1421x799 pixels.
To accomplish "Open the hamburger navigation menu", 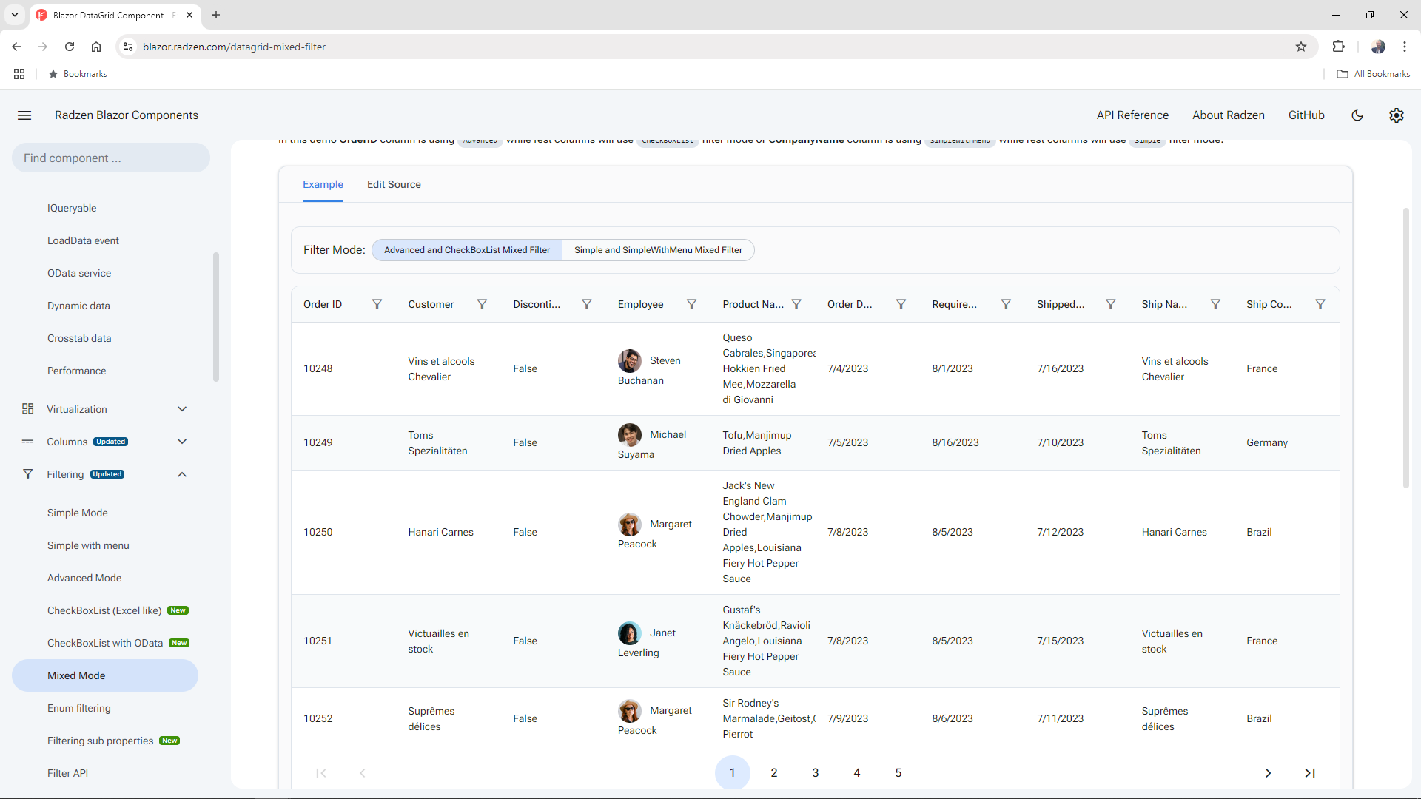I will 24,115.
